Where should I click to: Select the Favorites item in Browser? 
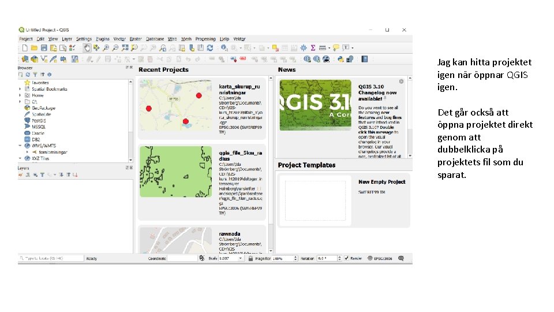40,83
